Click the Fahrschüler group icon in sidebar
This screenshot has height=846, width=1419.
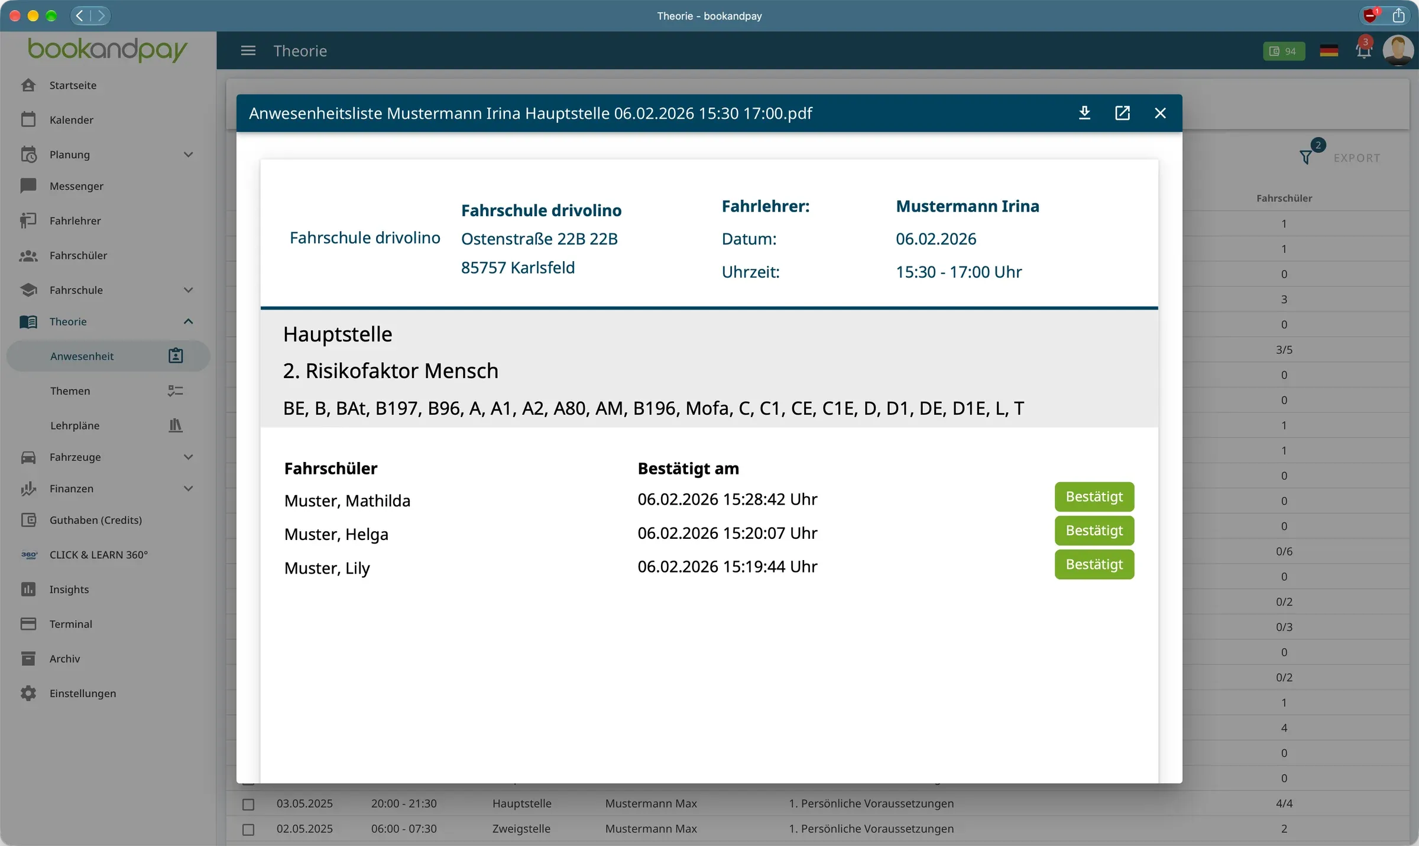tap(28, 255)
